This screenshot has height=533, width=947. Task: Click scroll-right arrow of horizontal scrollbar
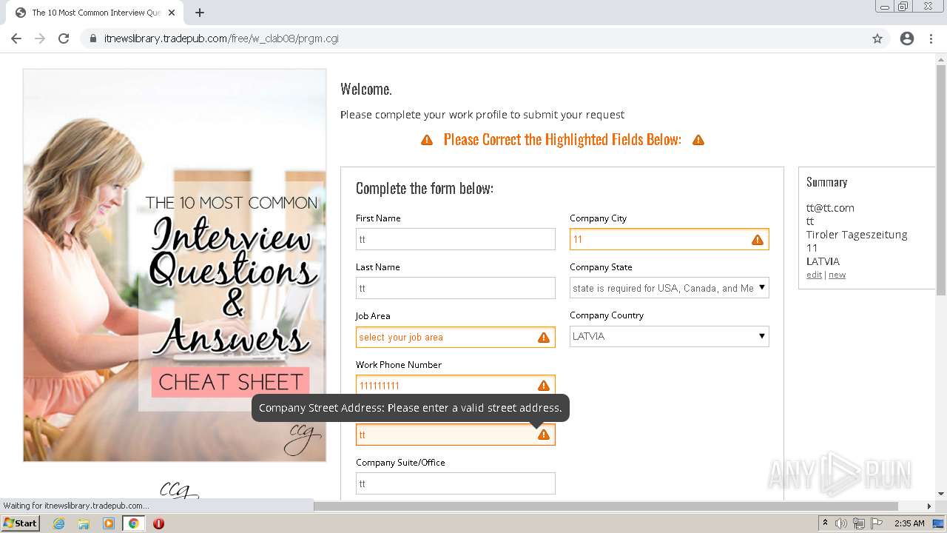pyautogui.click(x=929, y=506)
